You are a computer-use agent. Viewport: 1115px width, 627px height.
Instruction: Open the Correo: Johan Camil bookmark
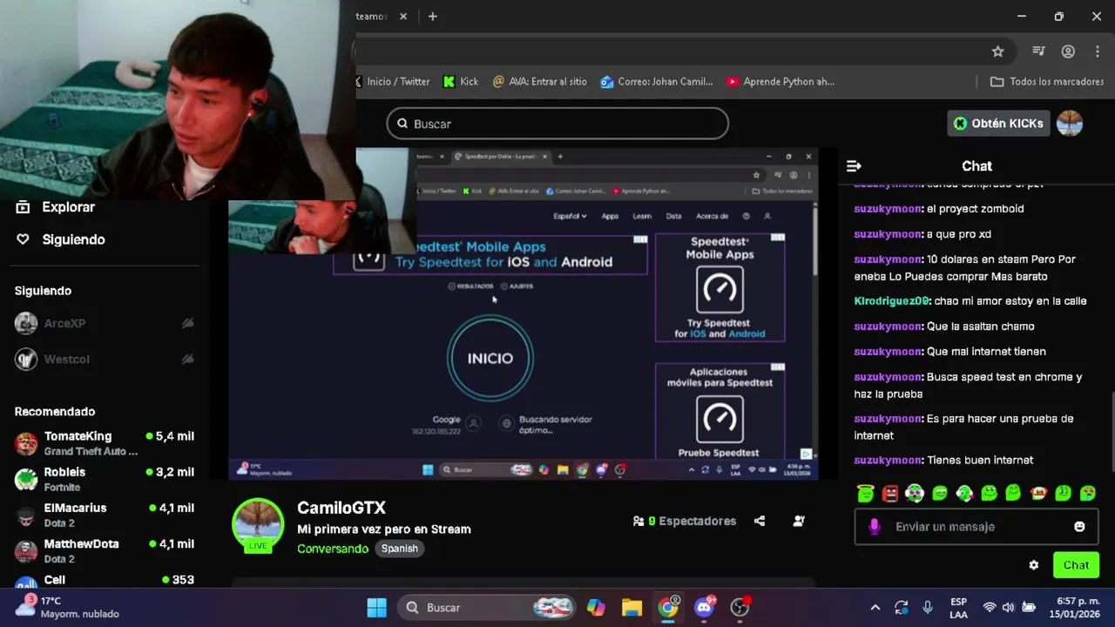(657, 81)
